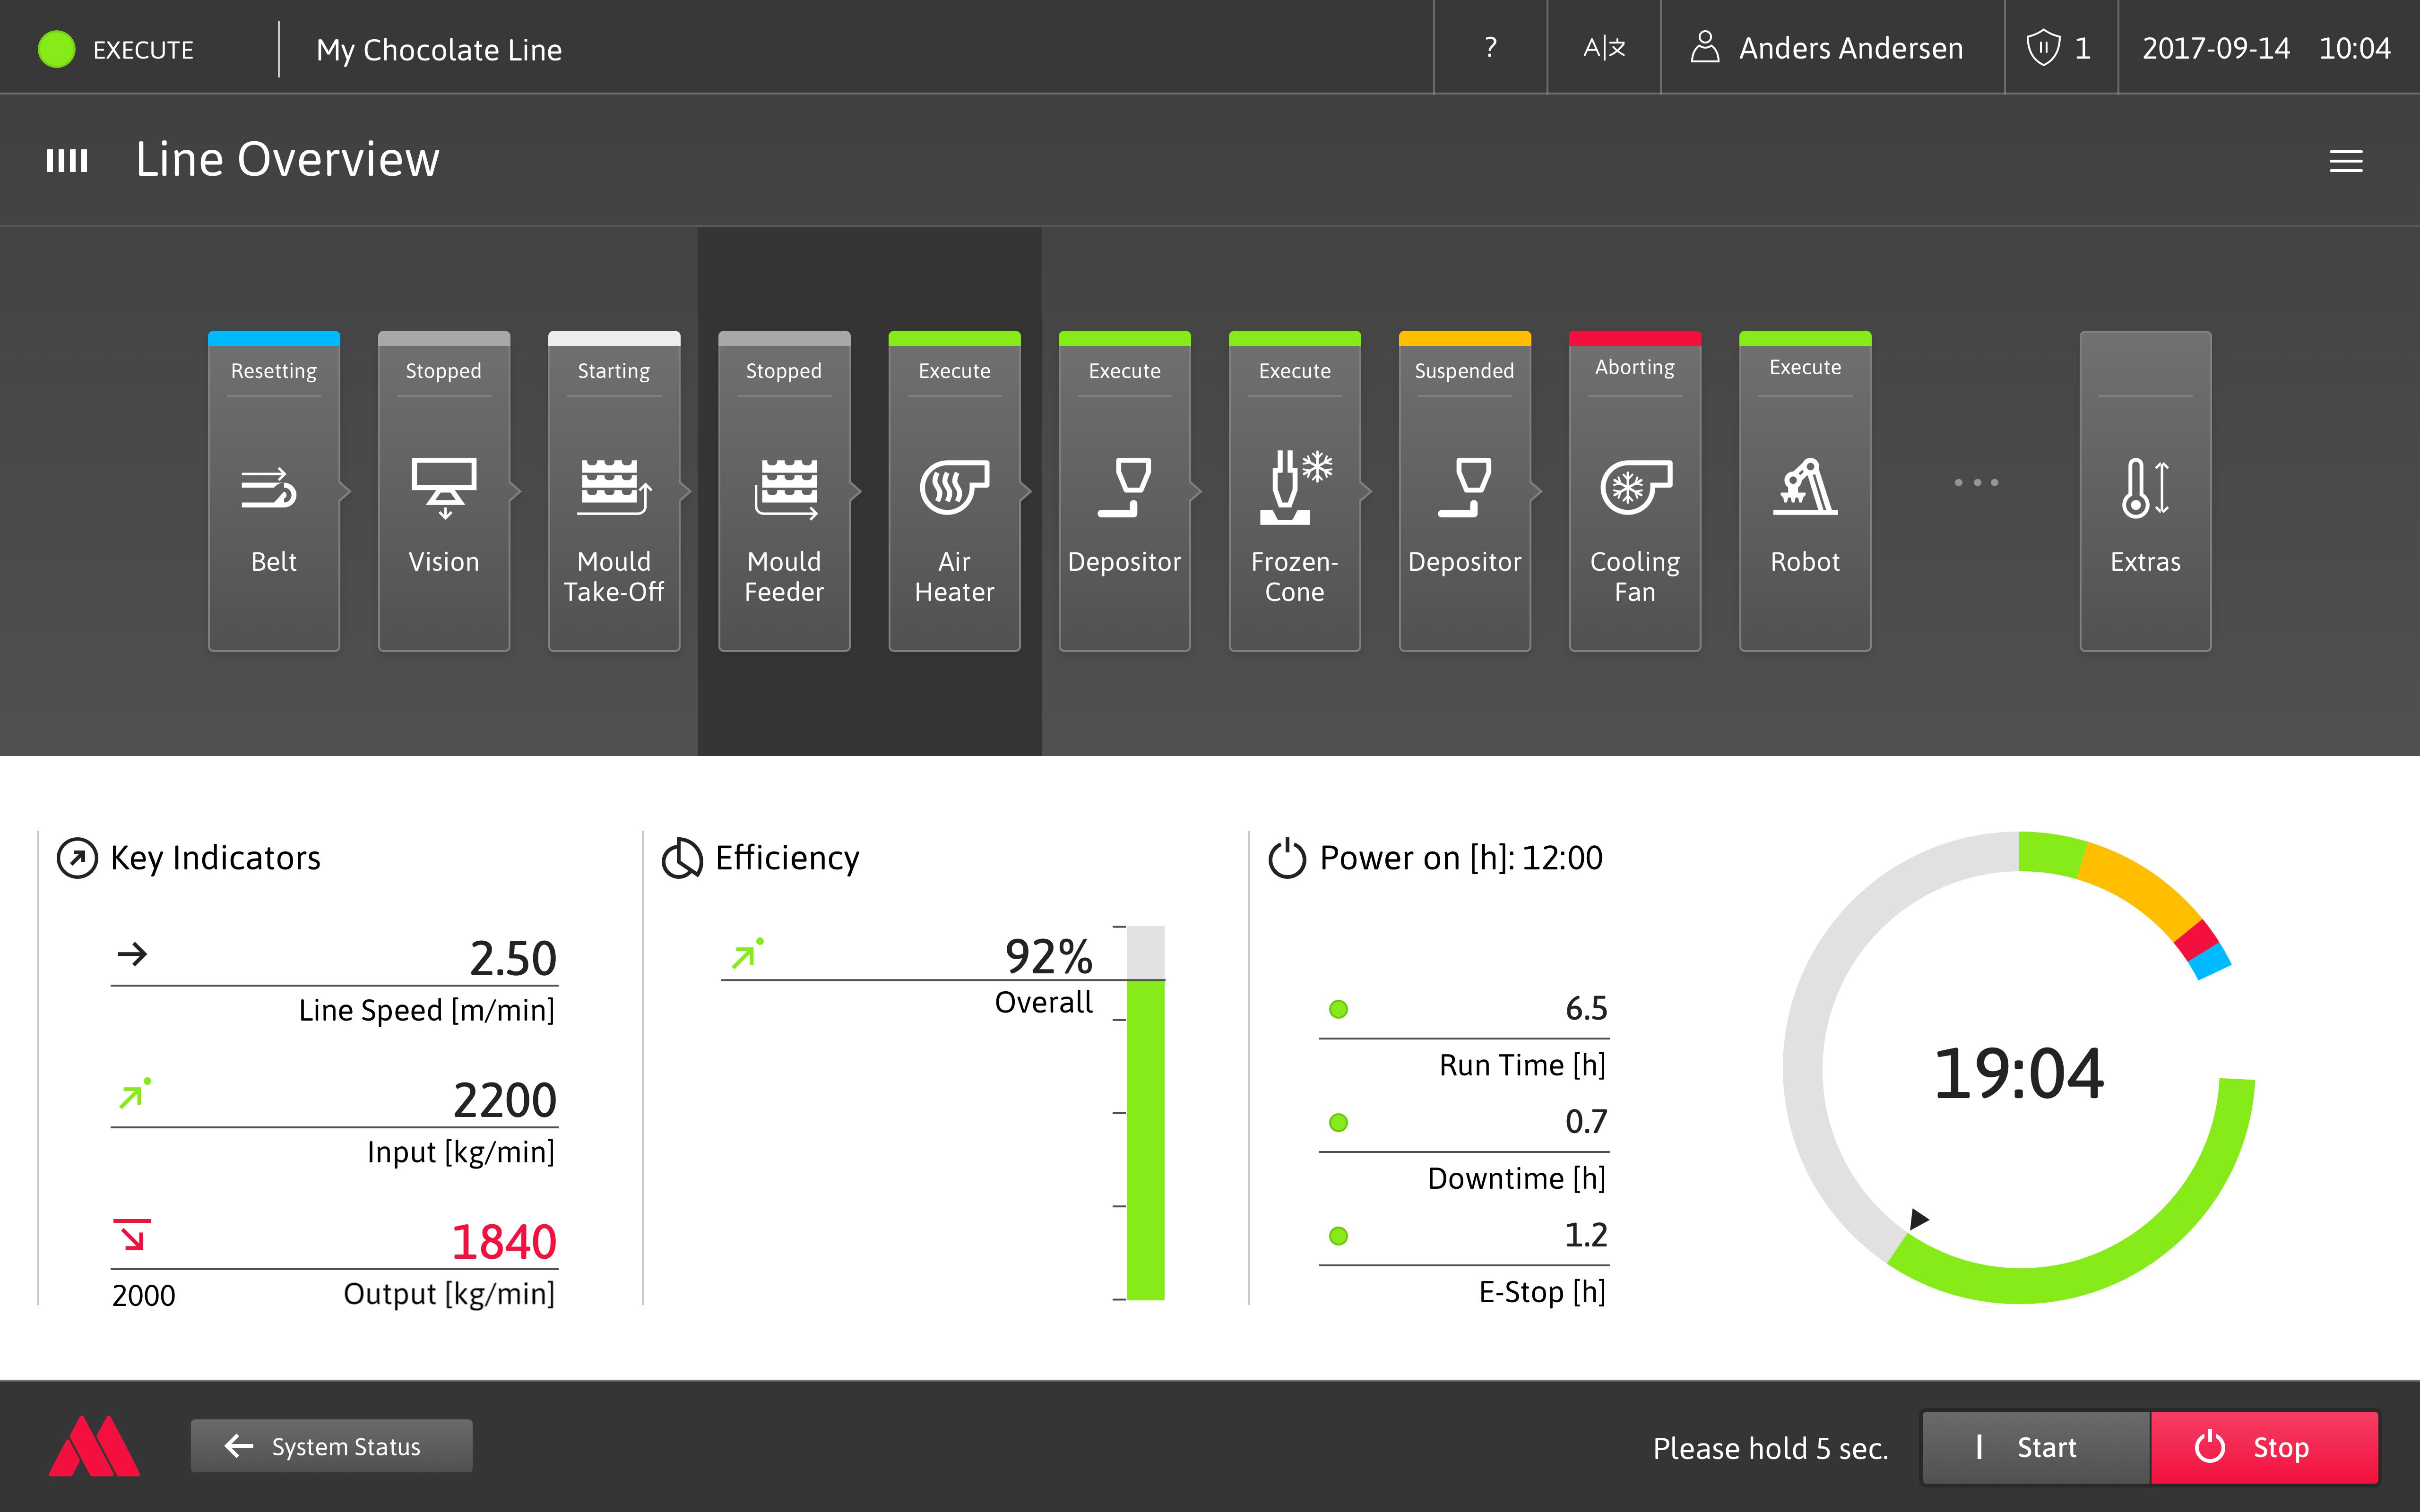Open the language selector
The image size is (2420, 1512).
(1604, 47)
